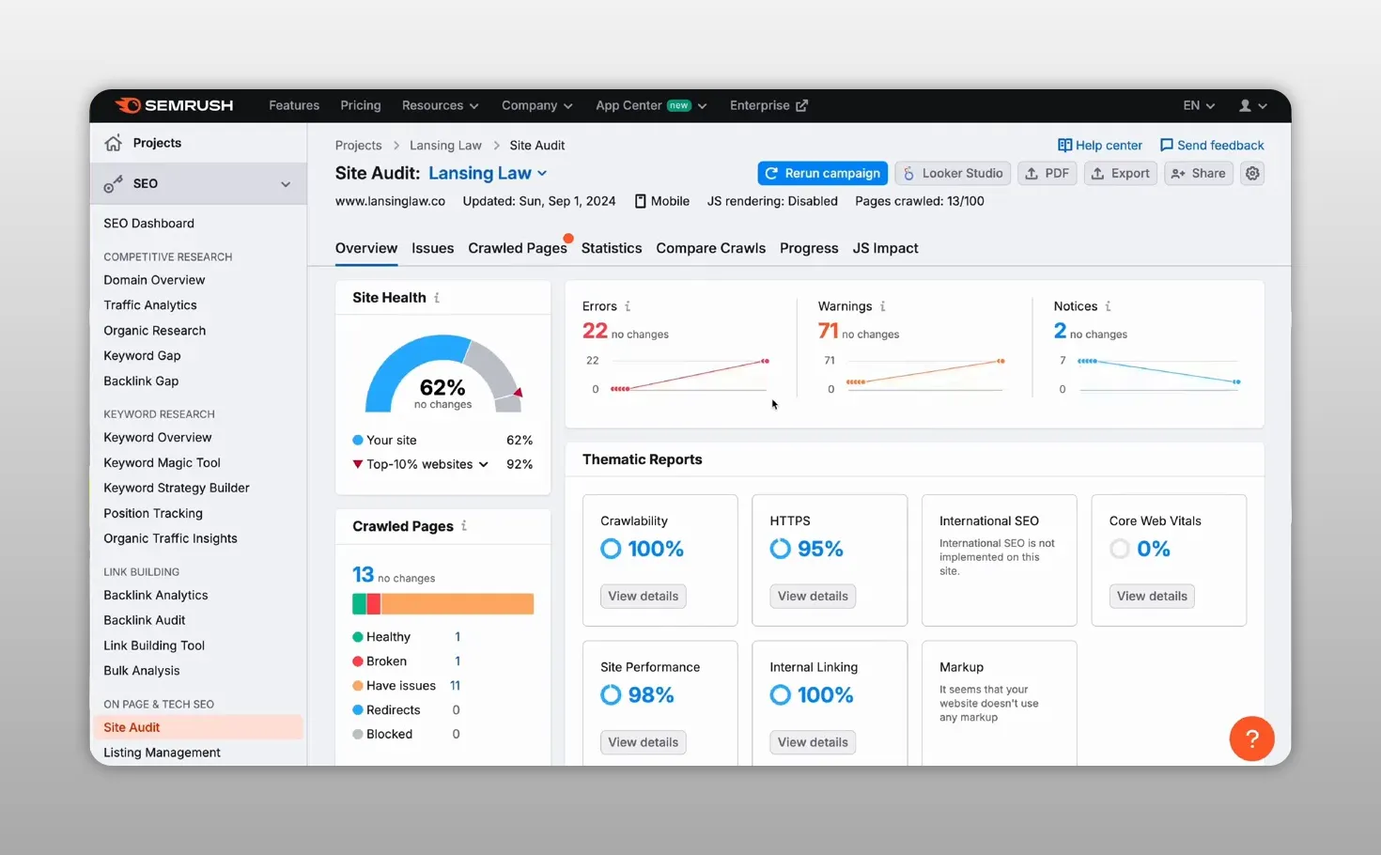Click the HTTPS progress ring icon

click(x=780, y=549)
